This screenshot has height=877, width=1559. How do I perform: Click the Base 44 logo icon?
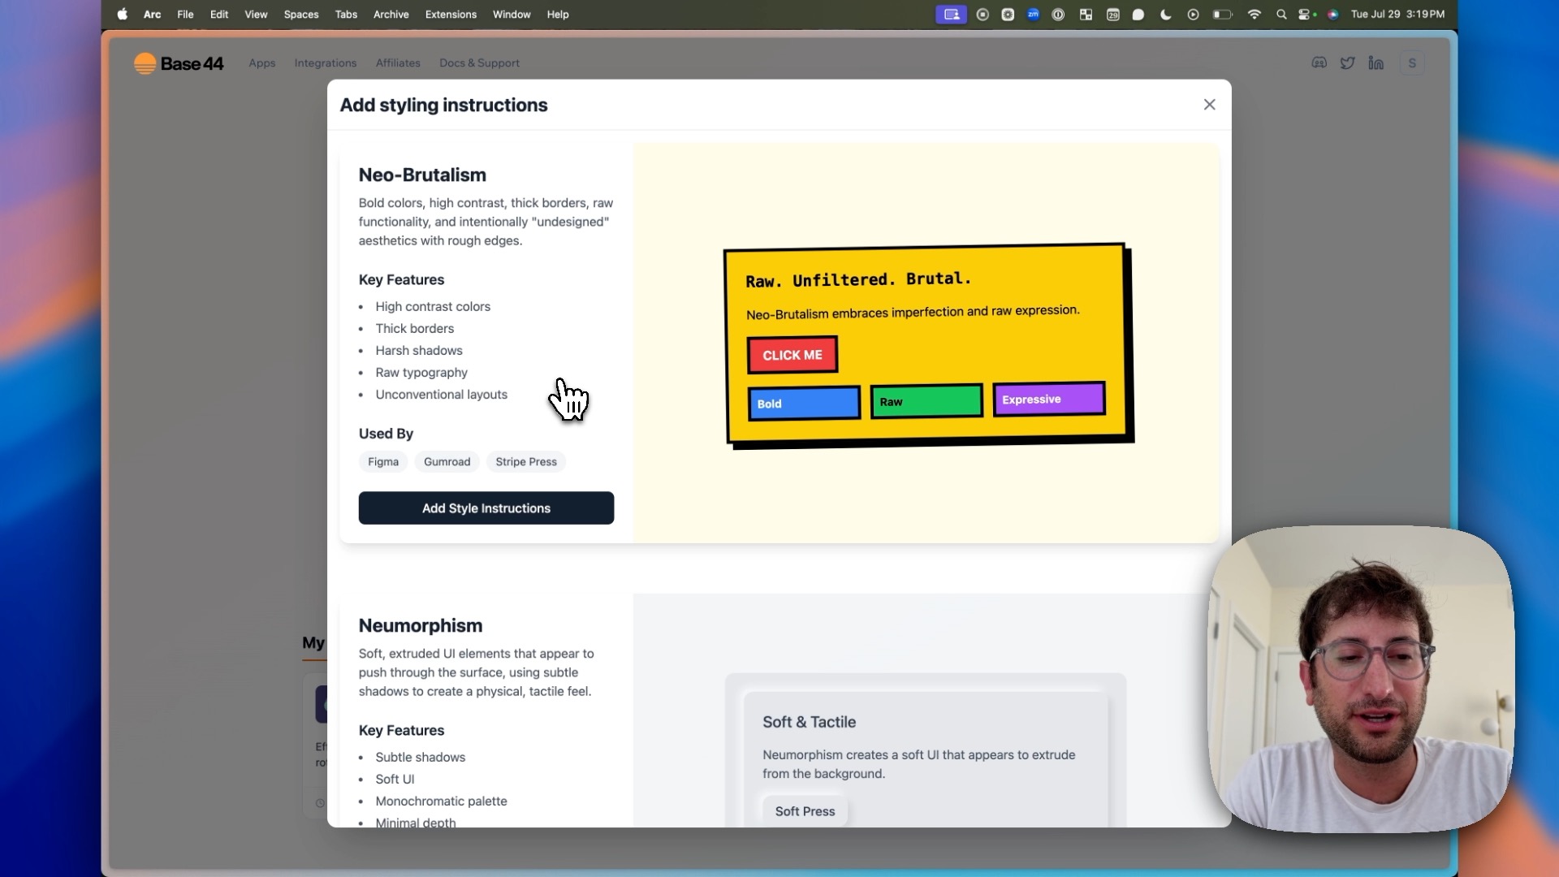pos(145,63)
